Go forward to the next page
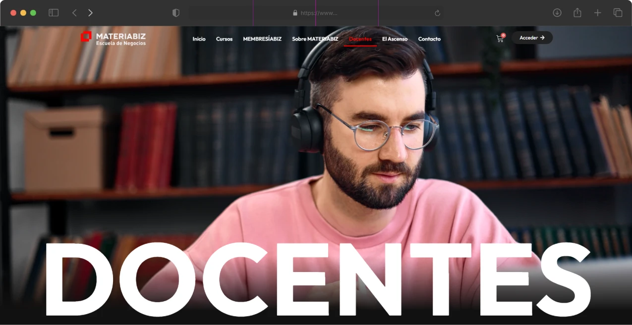The width and height of the screenshot is (632, 325). [x=90, y=13]
